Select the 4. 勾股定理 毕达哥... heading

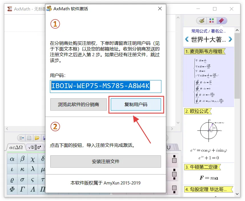click(x=209, y=189)
